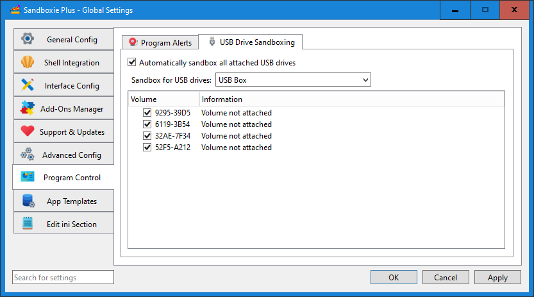Click the General Config gear icon
The image size is (534, 297).
(28, 39)
